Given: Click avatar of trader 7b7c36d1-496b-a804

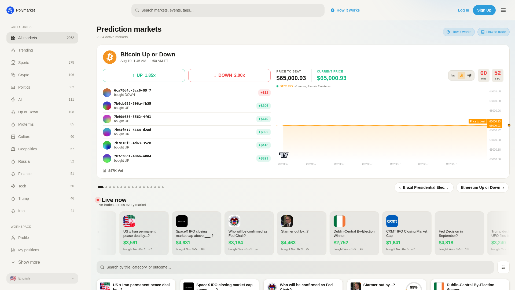Looking at the screenshot, I should point(107,158).
